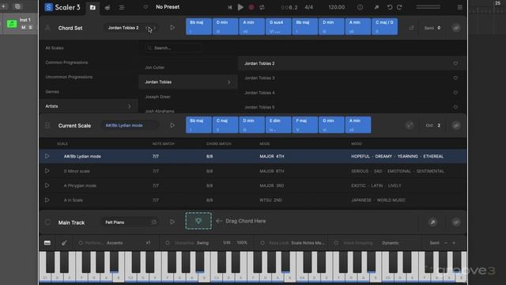Screen dimensions: 506x285
Task: Open the metronome icon near tempo
Action: 360,7
